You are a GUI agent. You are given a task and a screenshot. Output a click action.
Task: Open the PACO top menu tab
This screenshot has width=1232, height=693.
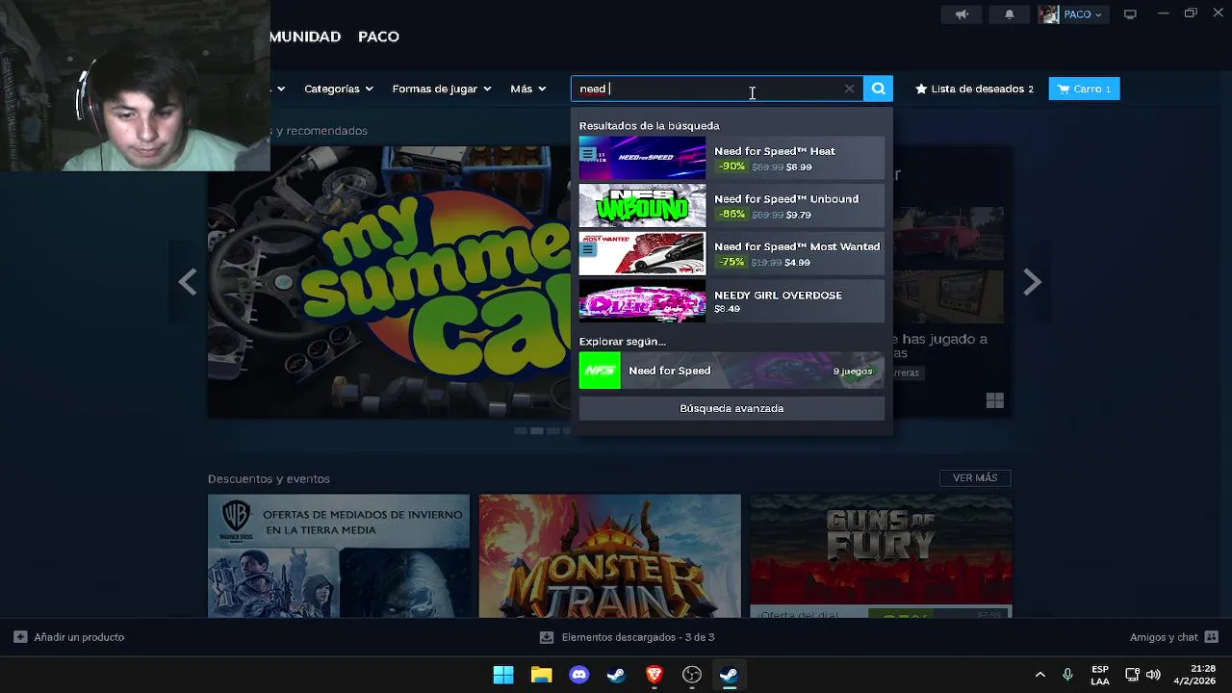point(378,37)
